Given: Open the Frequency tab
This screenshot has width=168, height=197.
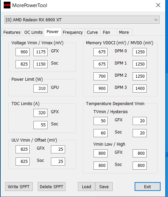Looking at the screenshot, I should click(73, 32).
